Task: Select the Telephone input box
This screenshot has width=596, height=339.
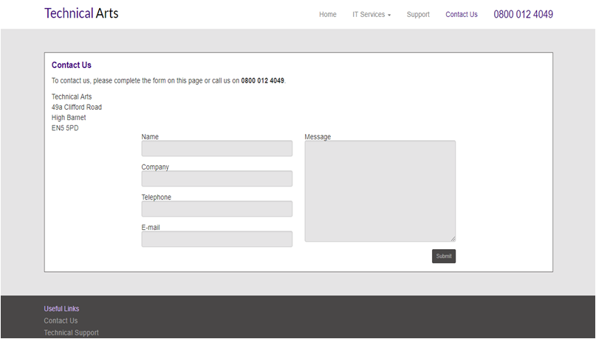Action: coord(216,209)
